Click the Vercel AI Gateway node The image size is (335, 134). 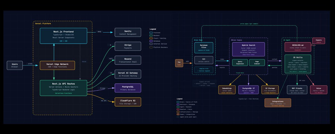(x=128, y=74)
